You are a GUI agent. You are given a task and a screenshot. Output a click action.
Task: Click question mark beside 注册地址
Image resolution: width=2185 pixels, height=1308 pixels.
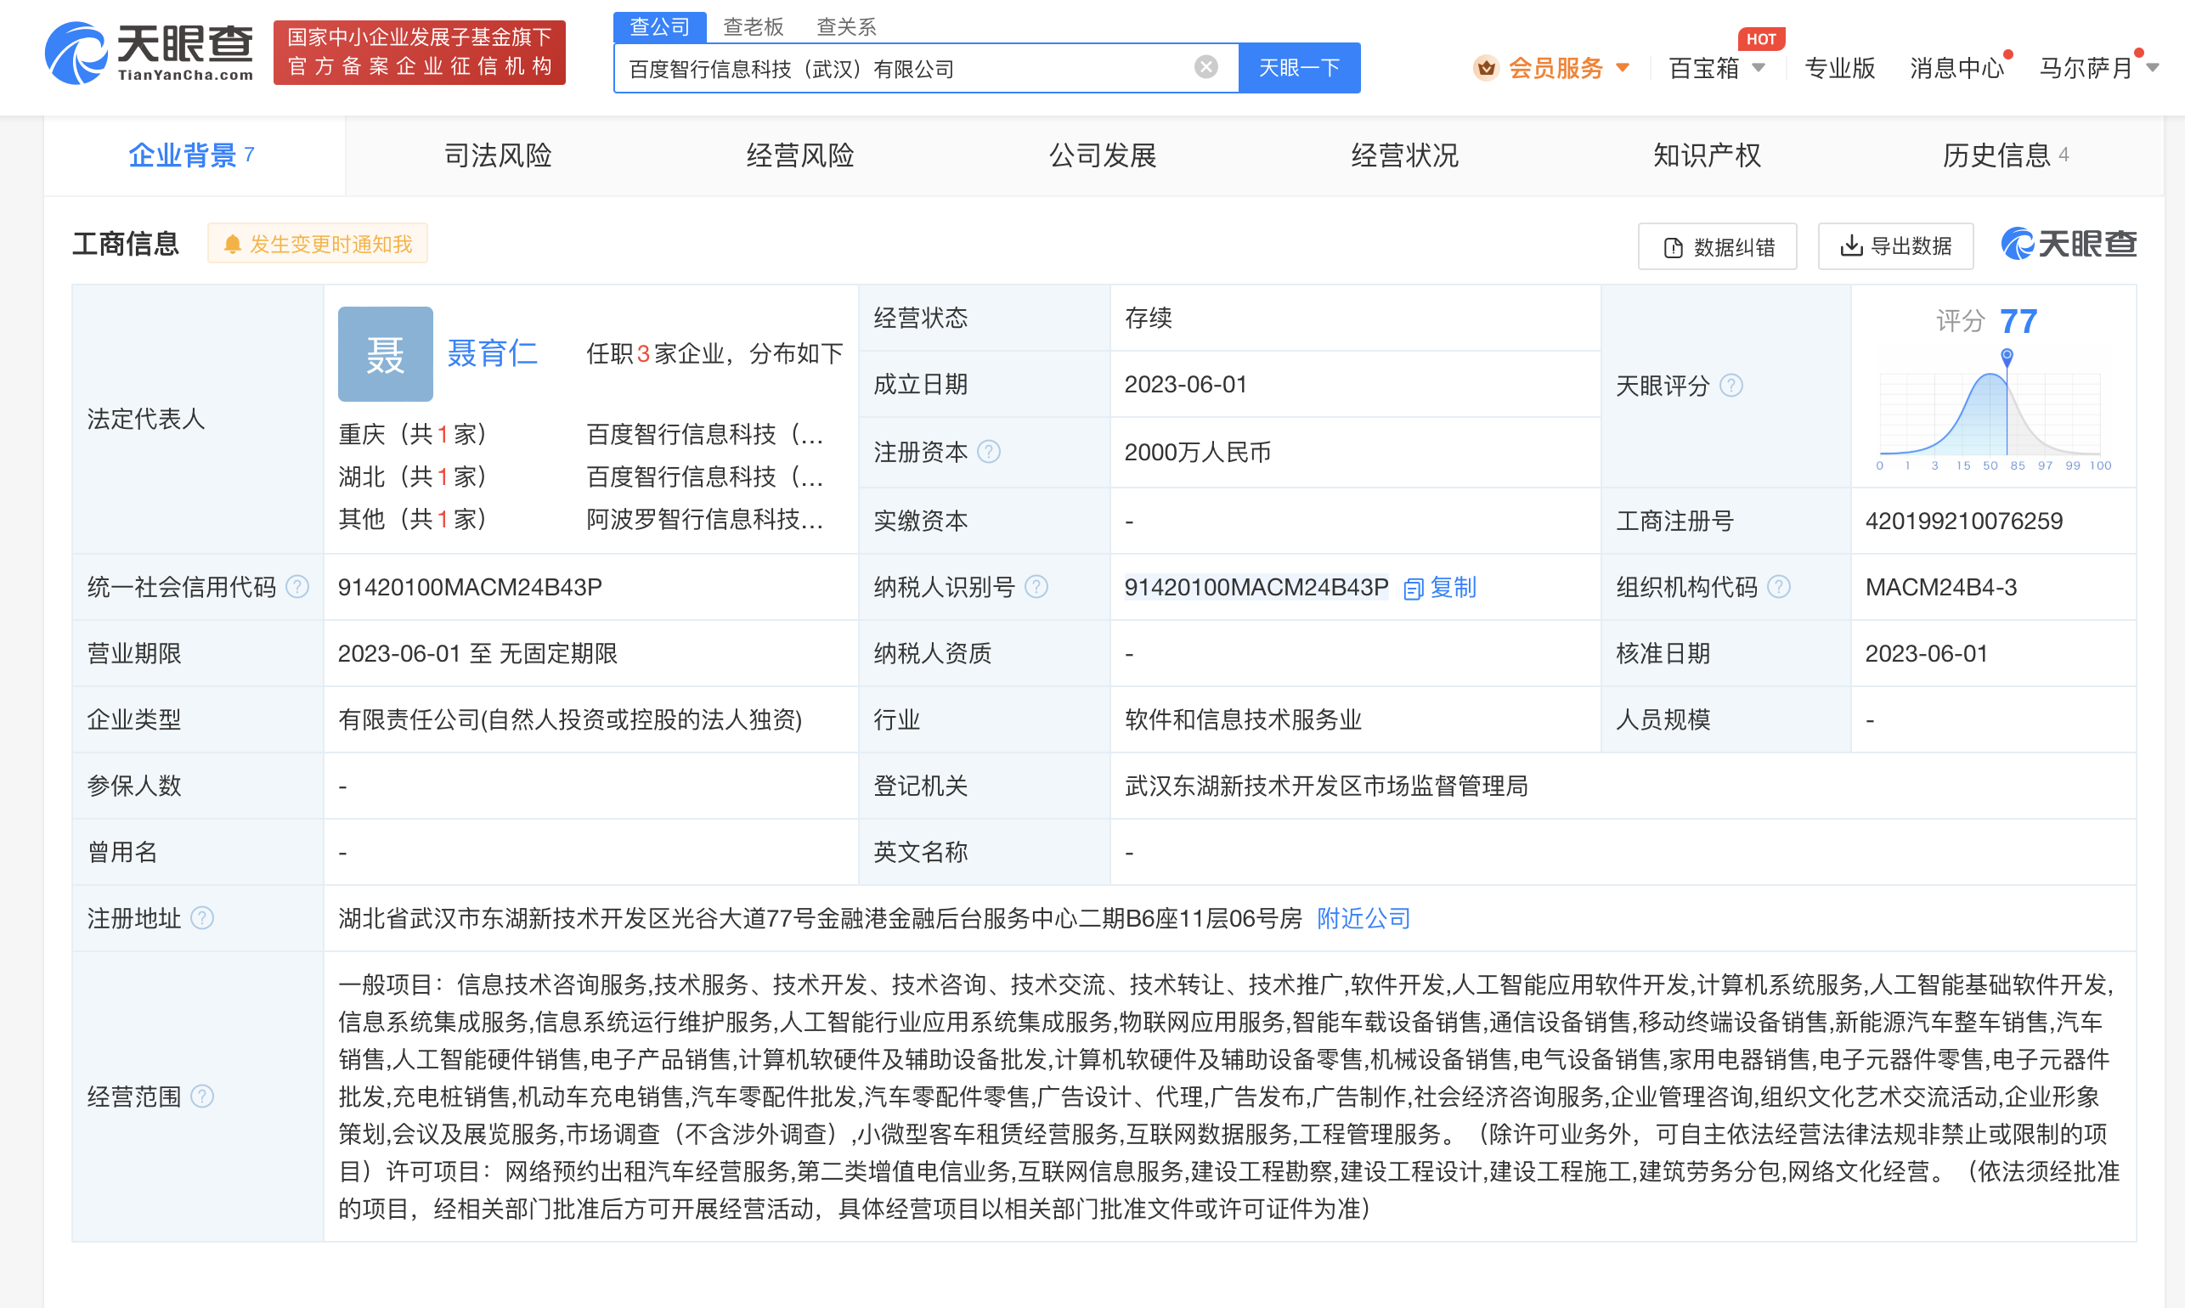202,918
